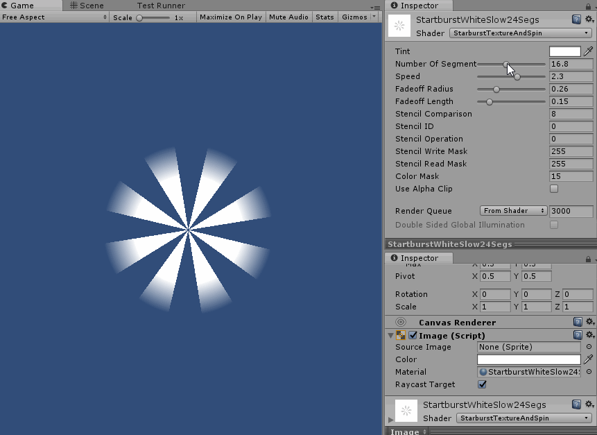Open the Source Image object picker
Screen dimensions: 597x435
589,347
